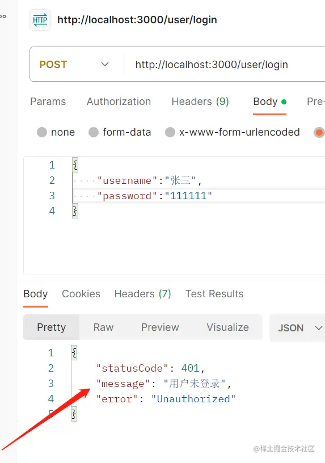This screenshot has height=463, width=325.
Task: Select the request Body tab
Action: [269, 102]
